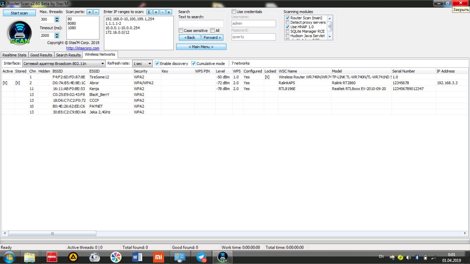The image size is (470, 264).
Task: Click Forward search button
Action: tap(212, 37)
